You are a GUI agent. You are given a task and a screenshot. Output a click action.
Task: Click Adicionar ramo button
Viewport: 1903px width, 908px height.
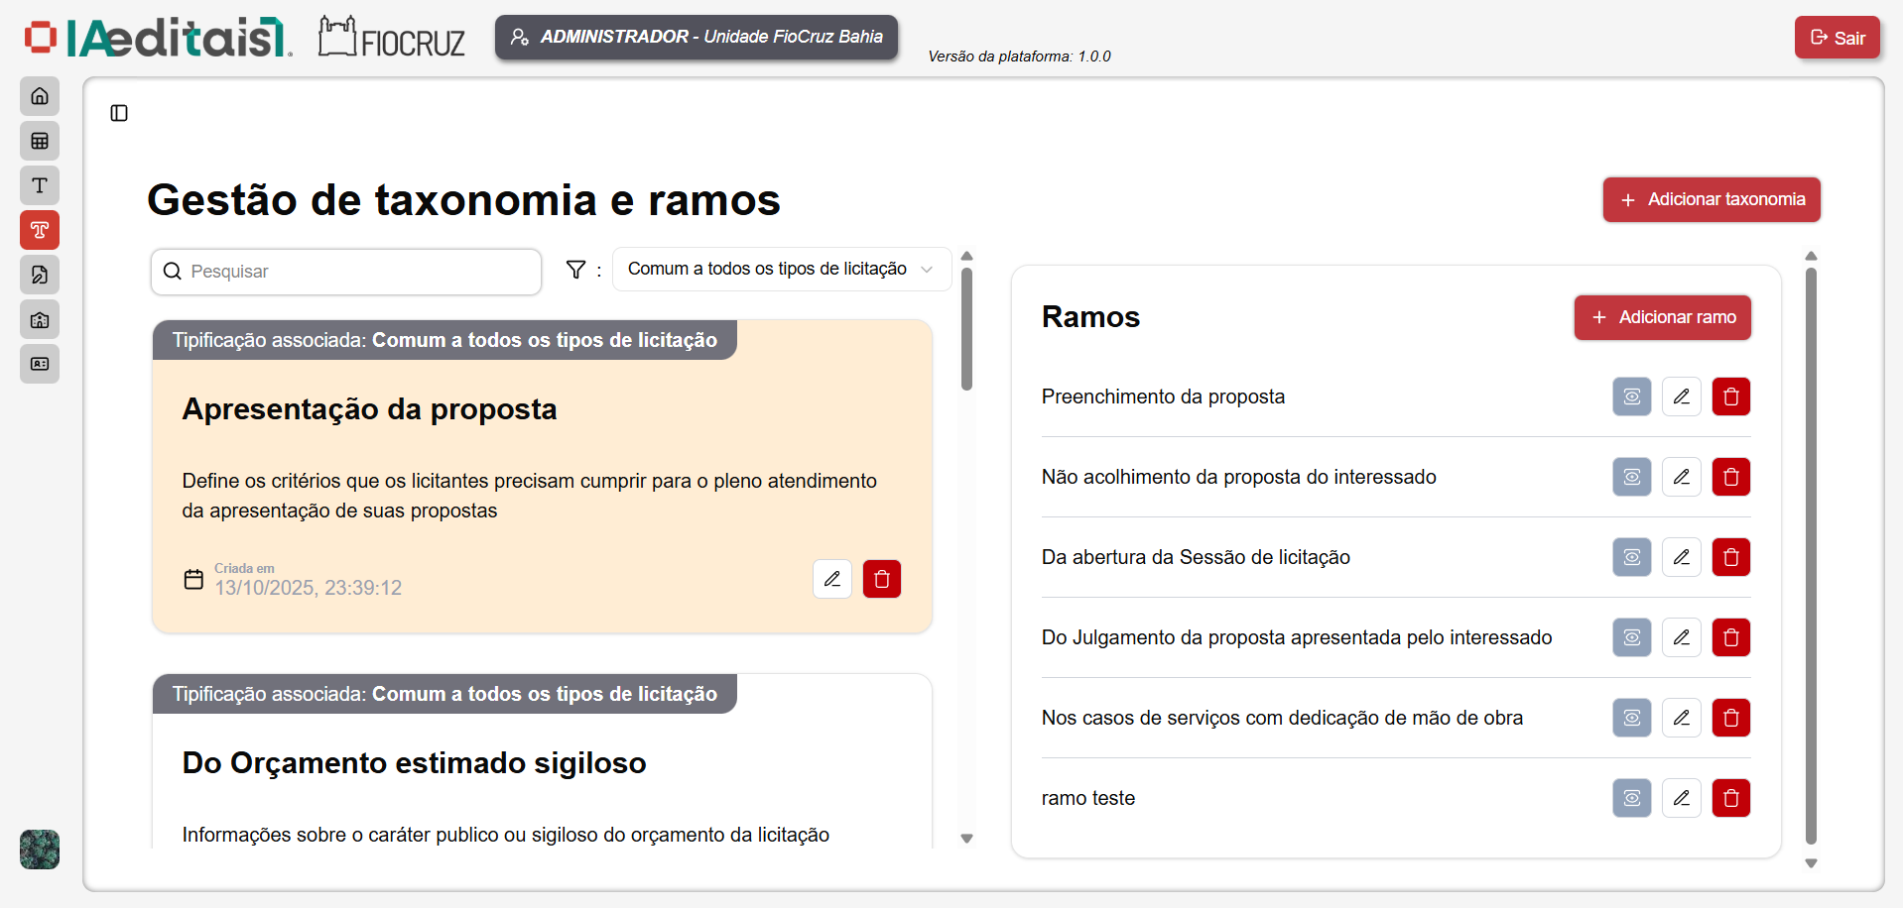tap(1663, 317)
